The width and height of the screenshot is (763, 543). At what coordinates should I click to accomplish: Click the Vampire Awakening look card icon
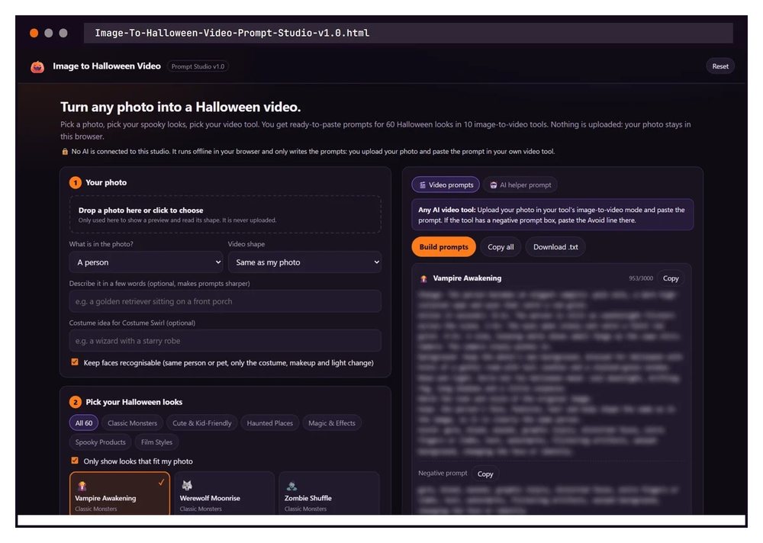tap(82, 485)
